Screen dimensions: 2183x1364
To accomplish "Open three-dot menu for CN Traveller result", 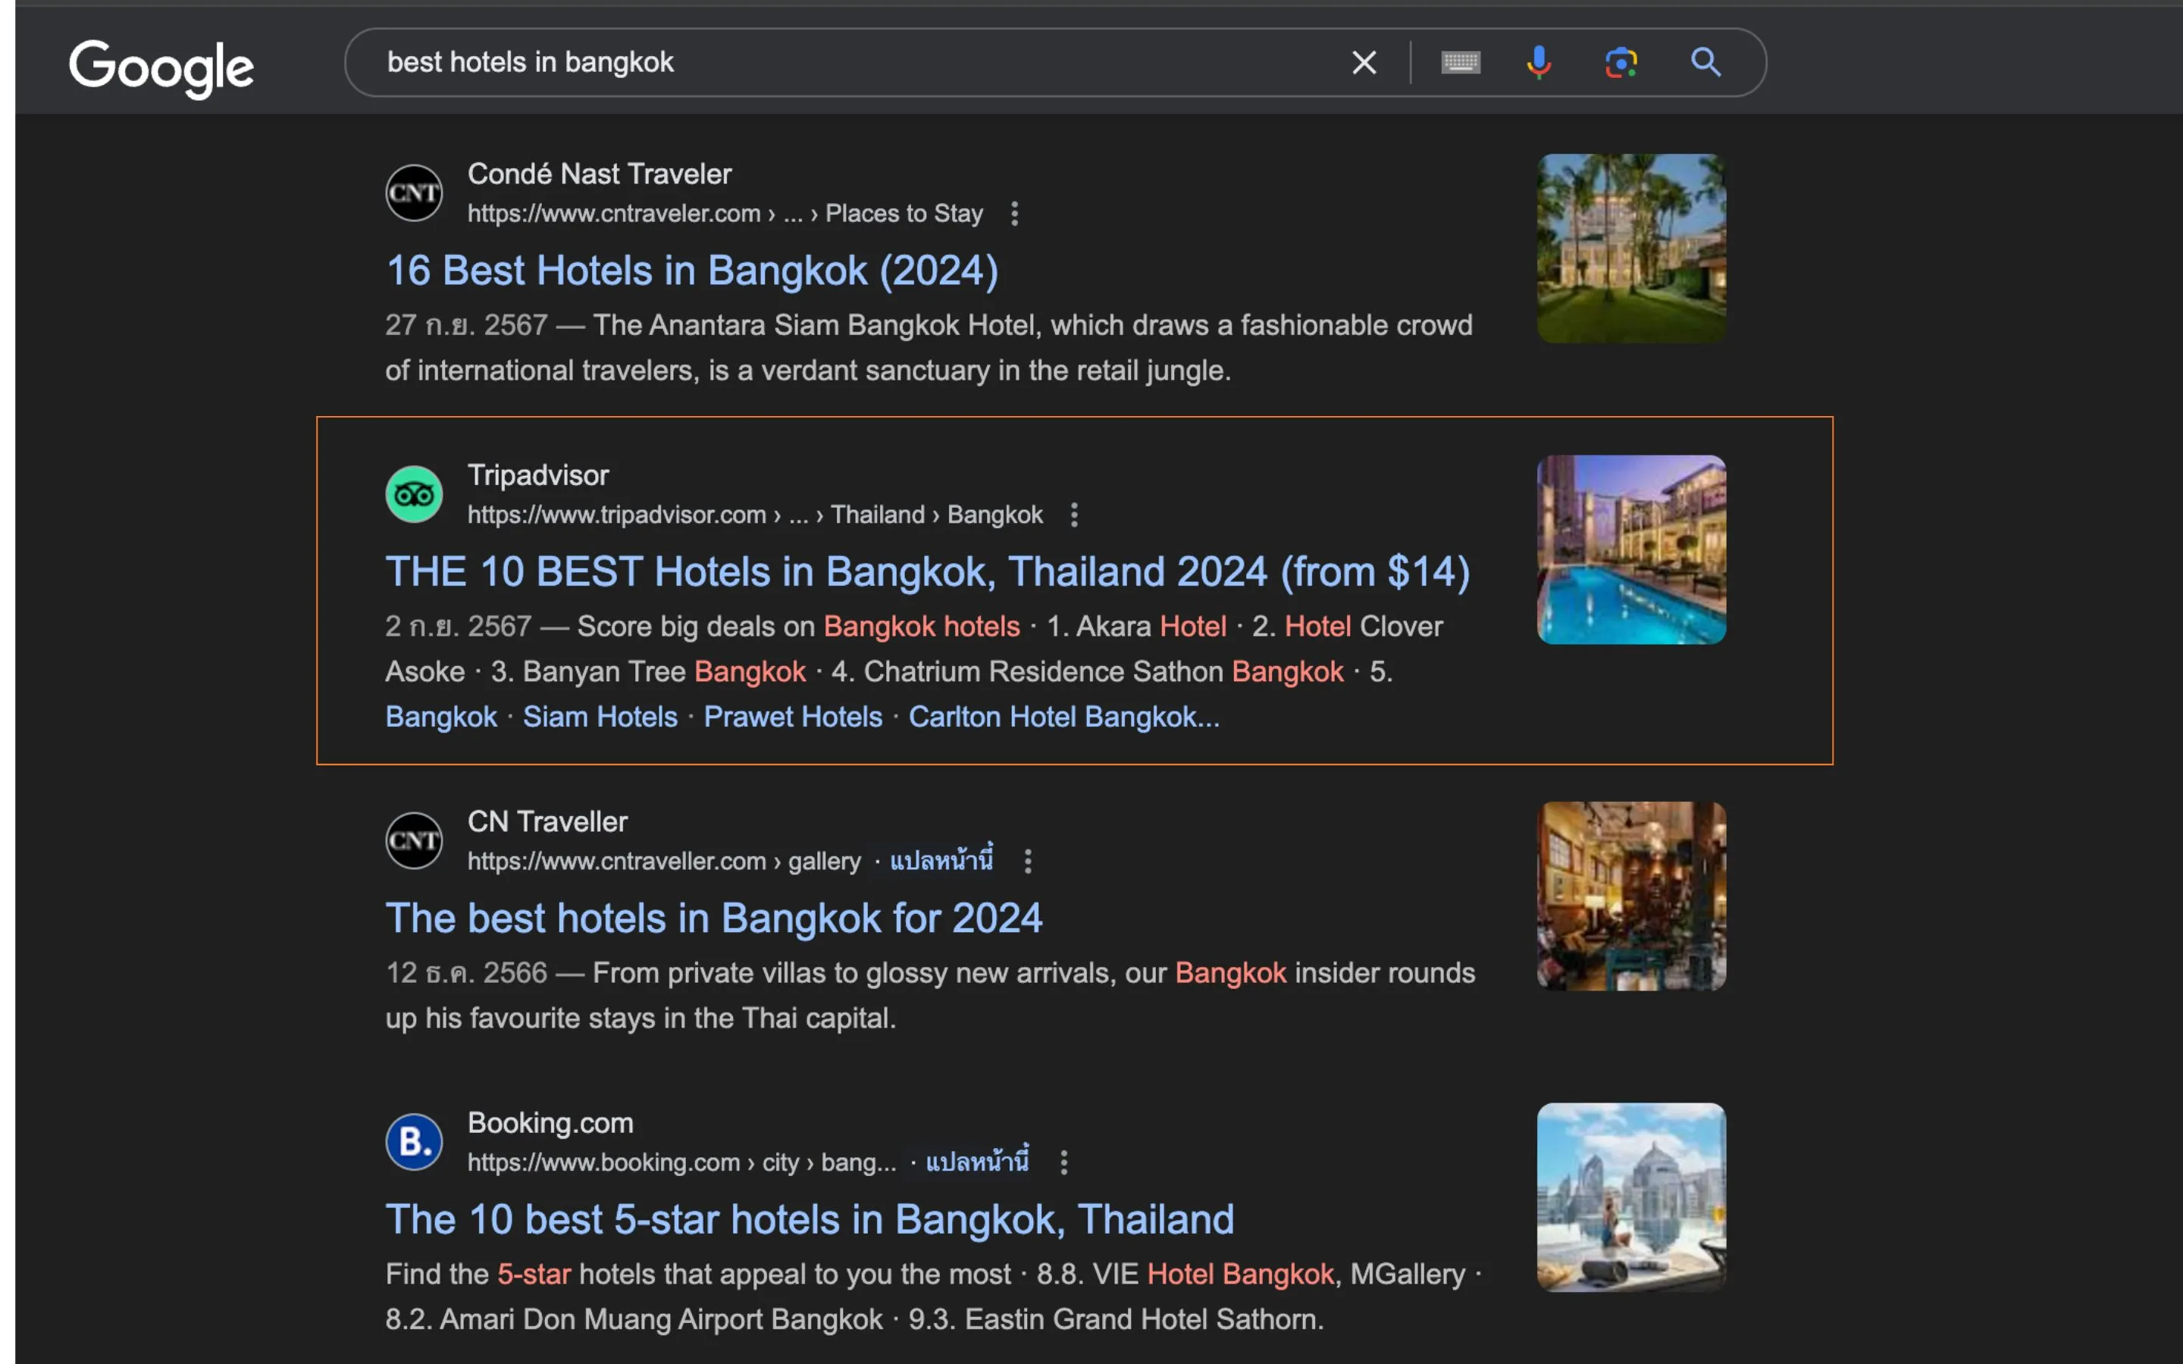I will point(1028,862).
